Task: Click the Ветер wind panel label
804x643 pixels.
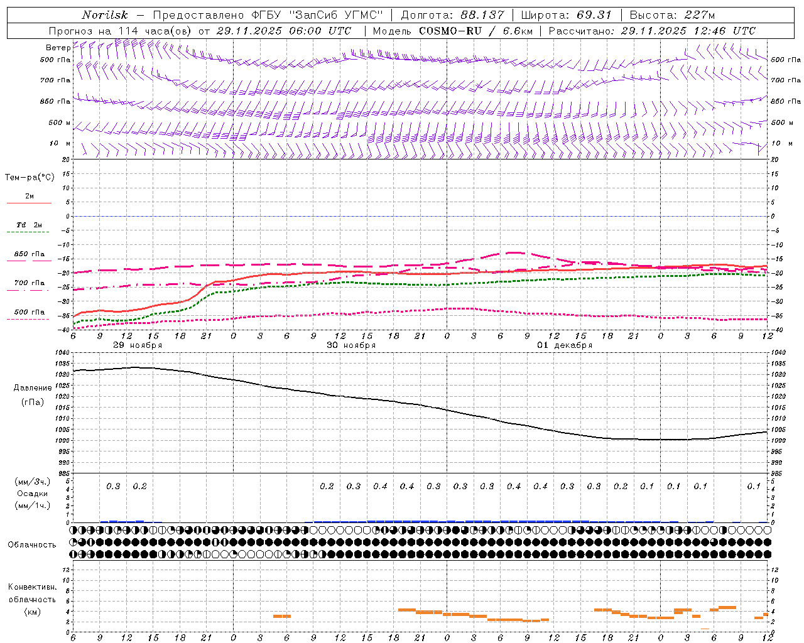Action: 58,48
